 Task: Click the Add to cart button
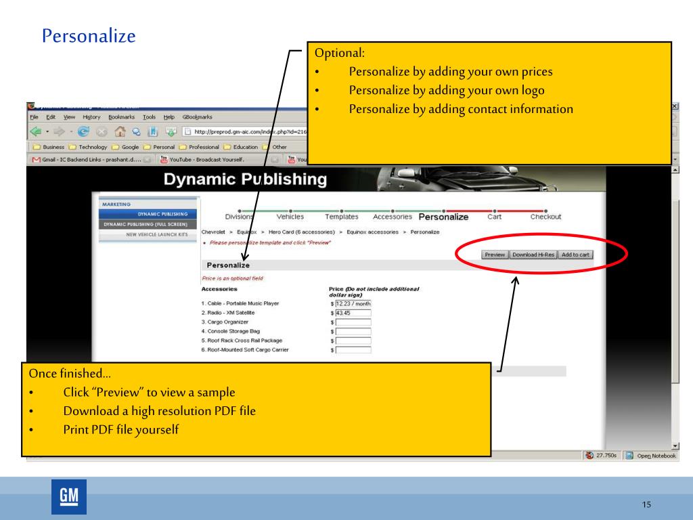575,255
